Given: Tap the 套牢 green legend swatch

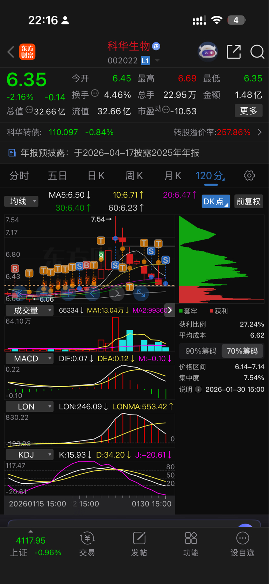Looking at the screenshot, I should 181,311.
